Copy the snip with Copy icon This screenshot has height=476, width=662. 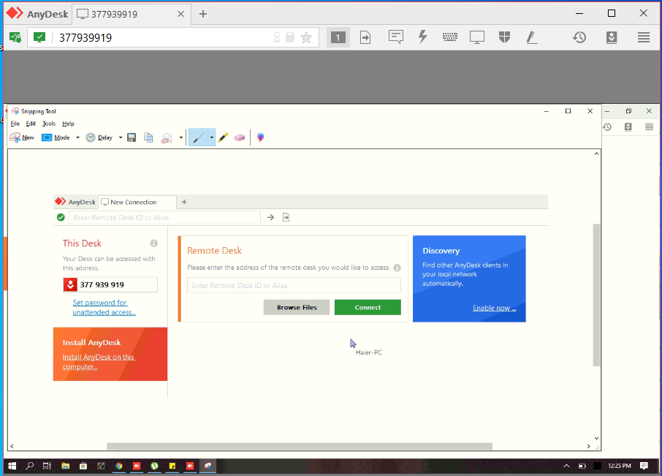coord(148,137)
